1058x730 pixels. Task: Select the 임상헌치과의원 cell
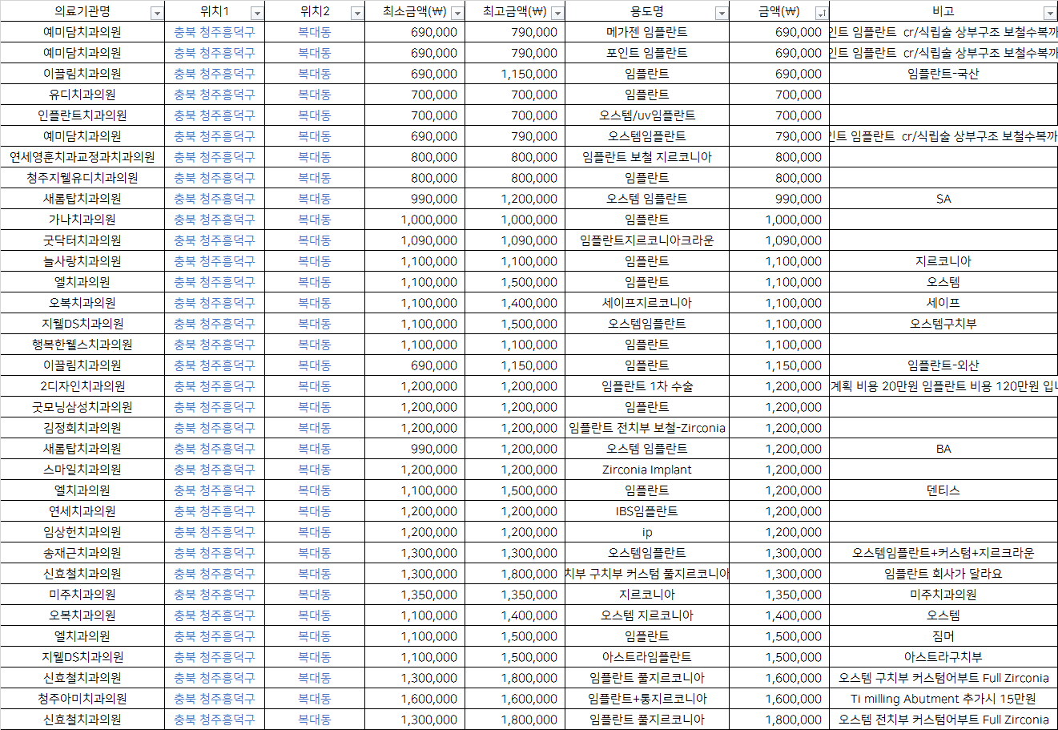click(82, 532)
